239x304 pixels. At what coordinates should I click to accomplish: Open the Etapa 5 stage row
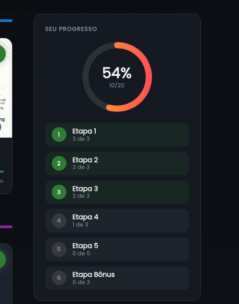point(117,250)
